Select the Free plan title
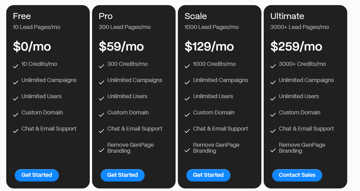The height and width of the screenshot is (191, 360). pyautogui.click(x=22, y=16)
